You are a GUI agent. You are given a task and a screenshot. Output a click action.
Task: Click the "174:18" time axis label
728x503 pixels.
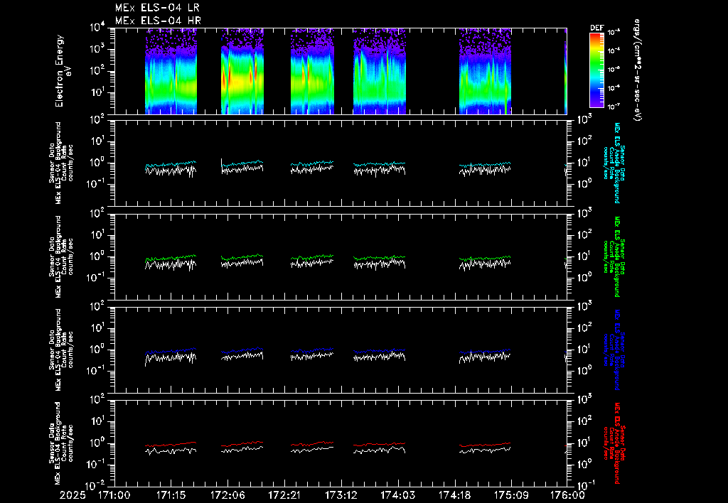point(455,496)
